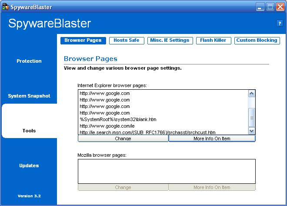Close the SpywareBlaster window
The image size is (287, 206).
coord(280,7)
